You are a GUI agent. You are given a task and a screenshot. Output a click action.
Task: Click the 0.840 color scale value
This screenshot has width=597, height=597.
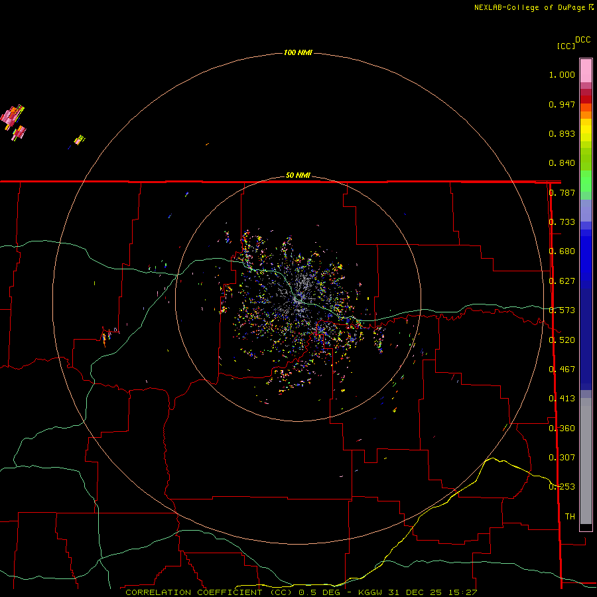[562, 163]
